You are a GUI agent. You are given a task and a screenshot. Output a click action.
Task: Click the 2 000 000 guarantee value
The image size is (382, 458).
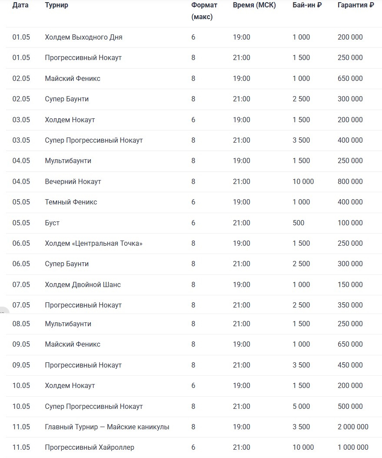point(353,427)
